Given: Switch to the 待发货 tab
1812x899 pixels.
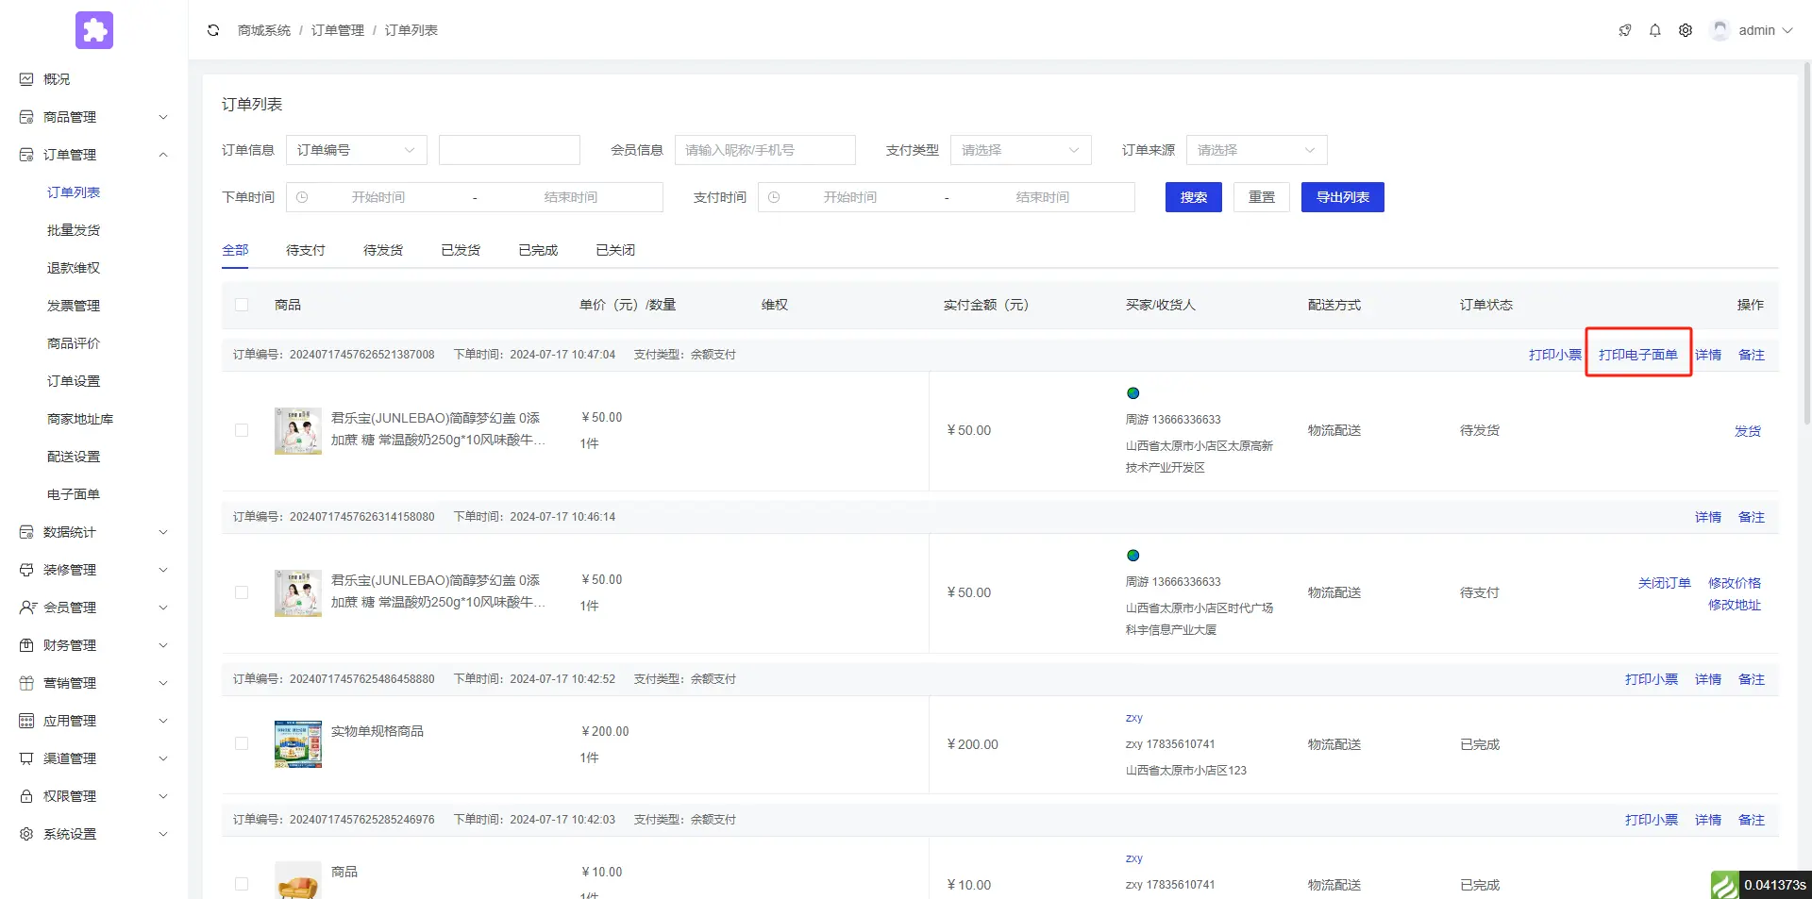Looking at the screenshot, I should (382, 250).
